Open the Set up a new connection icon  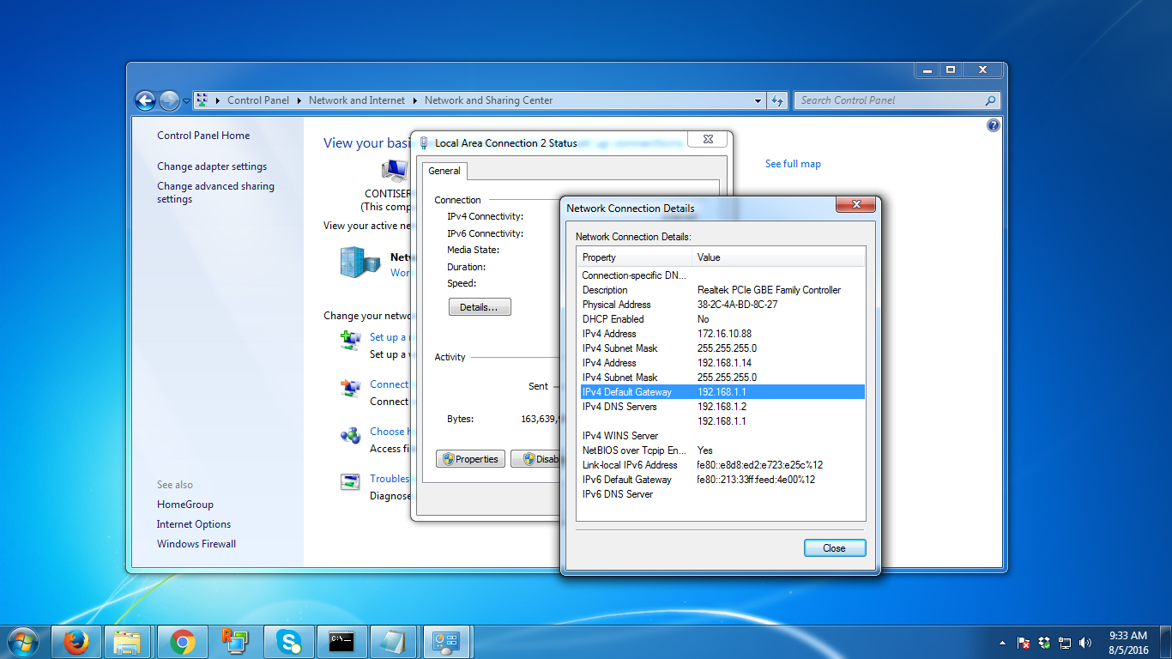(x=350, y=341)
